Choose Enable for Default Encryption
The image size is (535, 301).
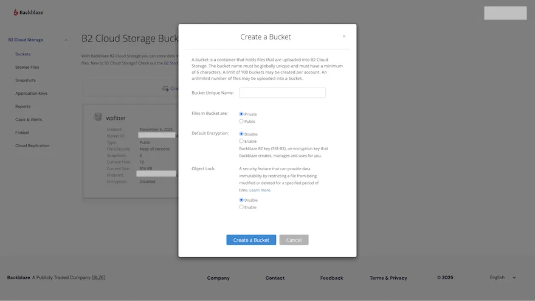[241, 141]
